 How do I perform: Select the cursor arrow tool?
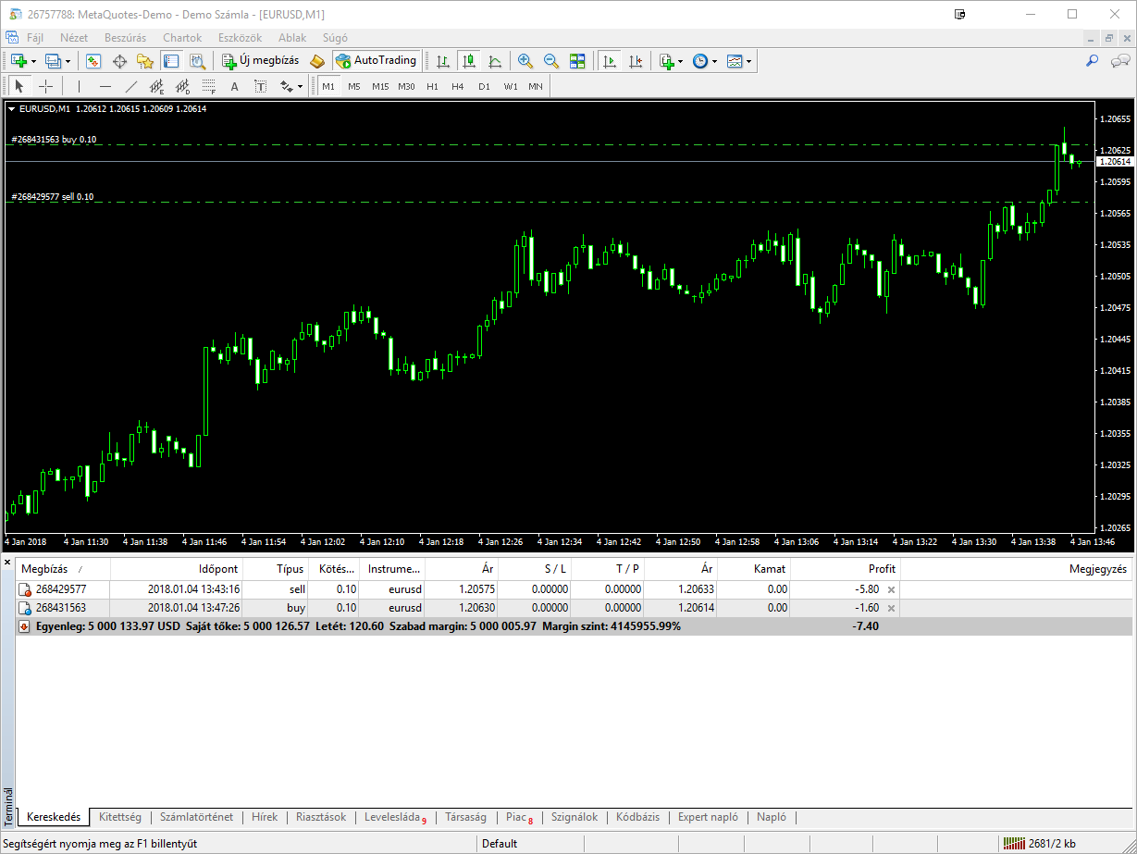click(x=19, y=86)
